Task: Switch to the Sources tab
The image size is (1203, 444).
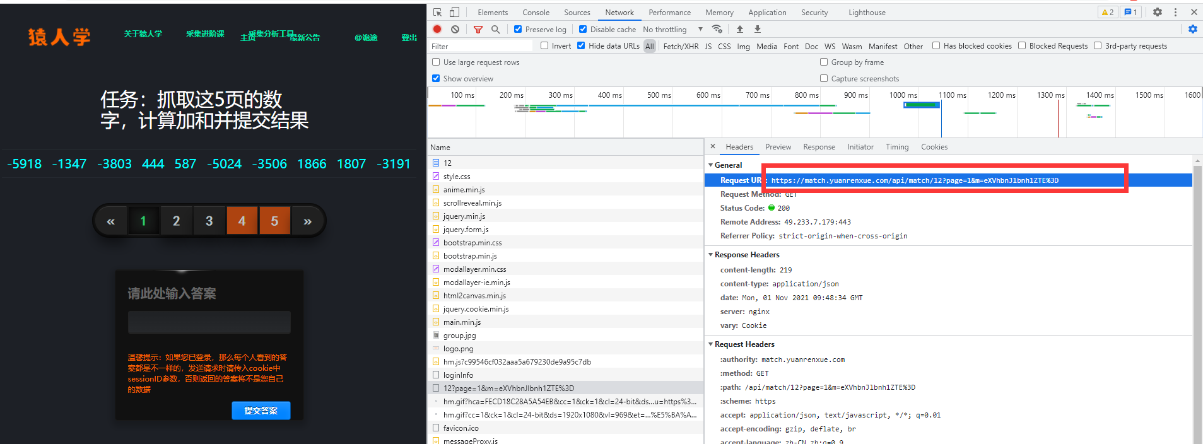Action: 577,12
